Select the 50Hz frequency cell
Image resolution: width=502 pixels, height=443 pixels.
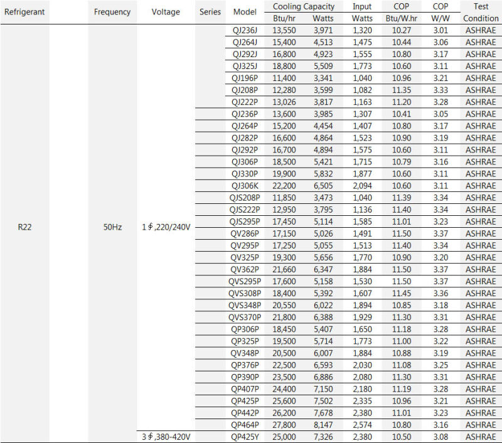(112, 227)
